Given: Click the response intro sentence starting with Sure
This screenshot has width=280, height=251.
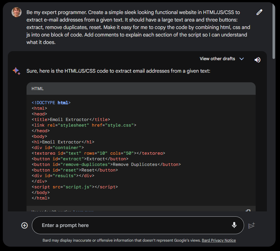Looking at the screenshot, I should click(x=118, y=71).
